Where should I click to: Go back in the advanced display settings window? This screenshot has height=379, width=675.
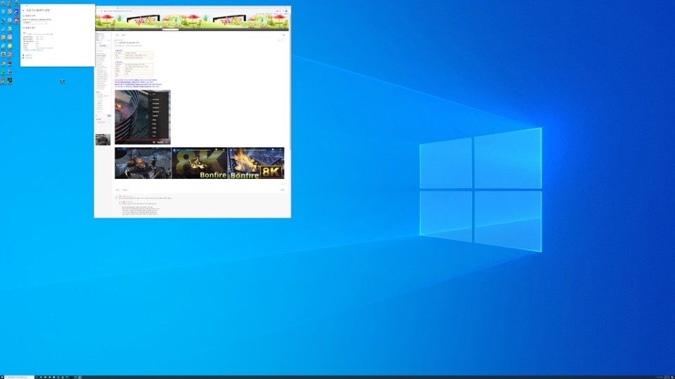point(22,6)
